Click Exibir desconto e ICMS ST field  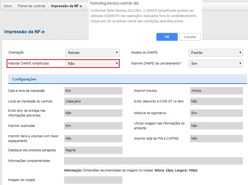(216, 101)
